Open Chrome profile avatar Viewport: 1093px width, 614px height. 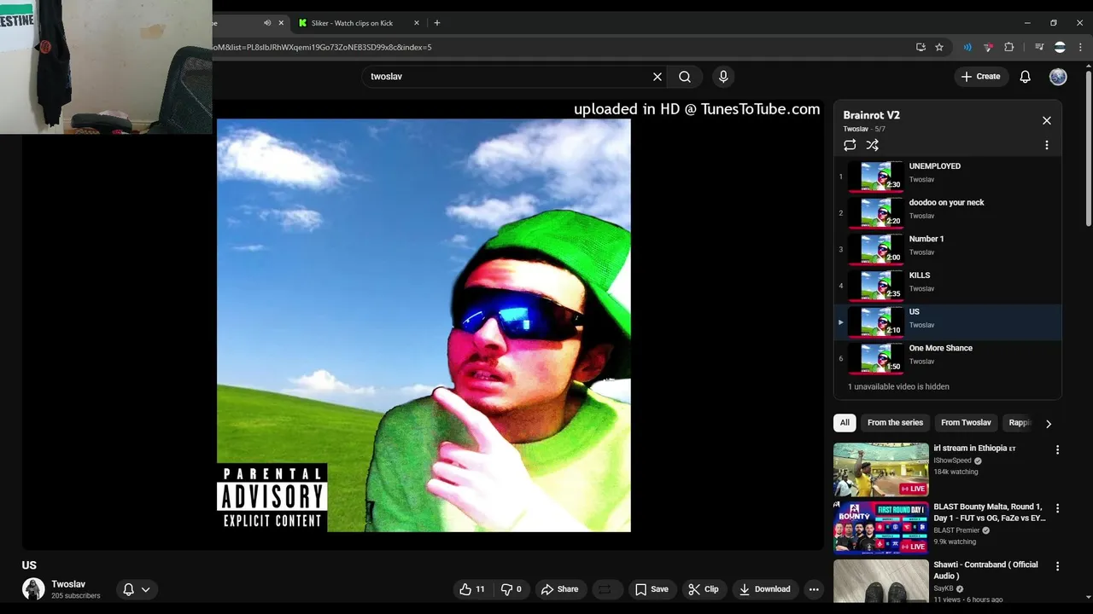tap(1060, 47)
